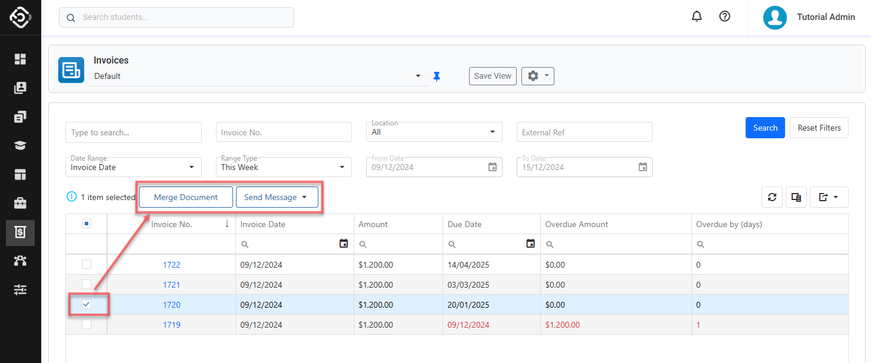The width and height of the screenshot is (871, 363).
Task: Click the notification bell icon
Action: [697, 16]
